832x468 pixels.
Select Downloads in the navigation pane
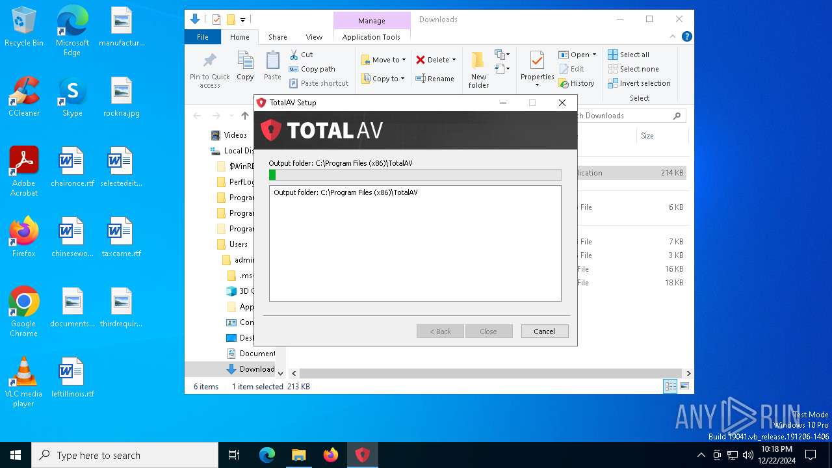pos(250,369)
